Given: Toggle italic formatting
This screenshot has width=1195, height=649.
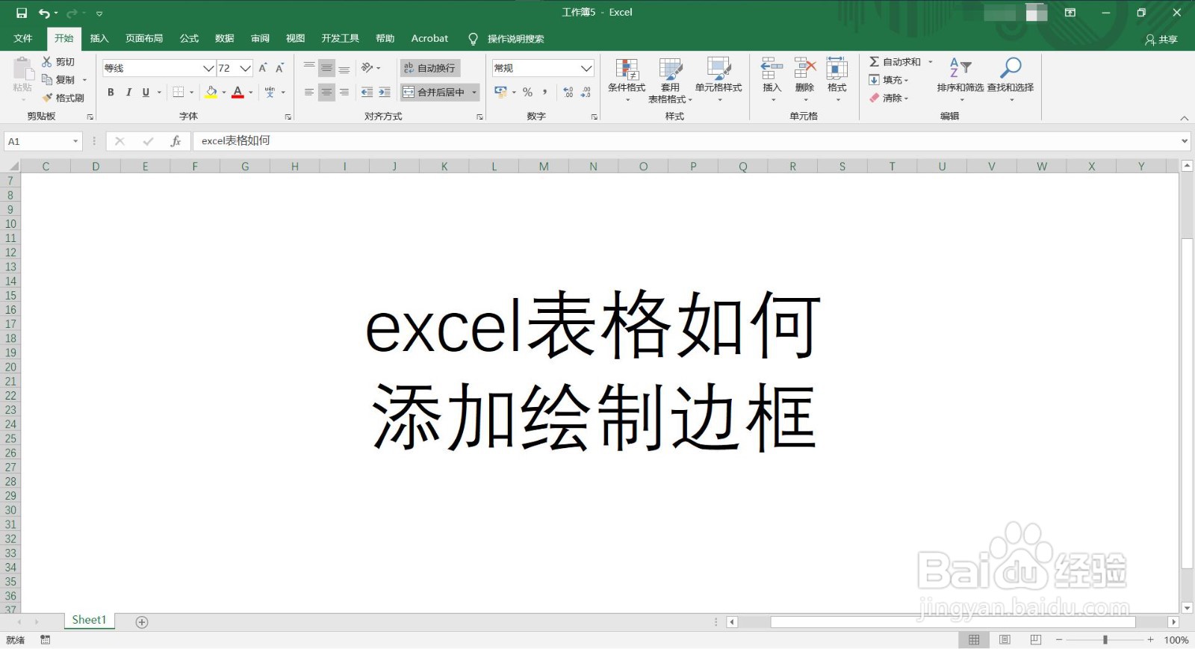Looking at the screenshot, I should (128, 92).
